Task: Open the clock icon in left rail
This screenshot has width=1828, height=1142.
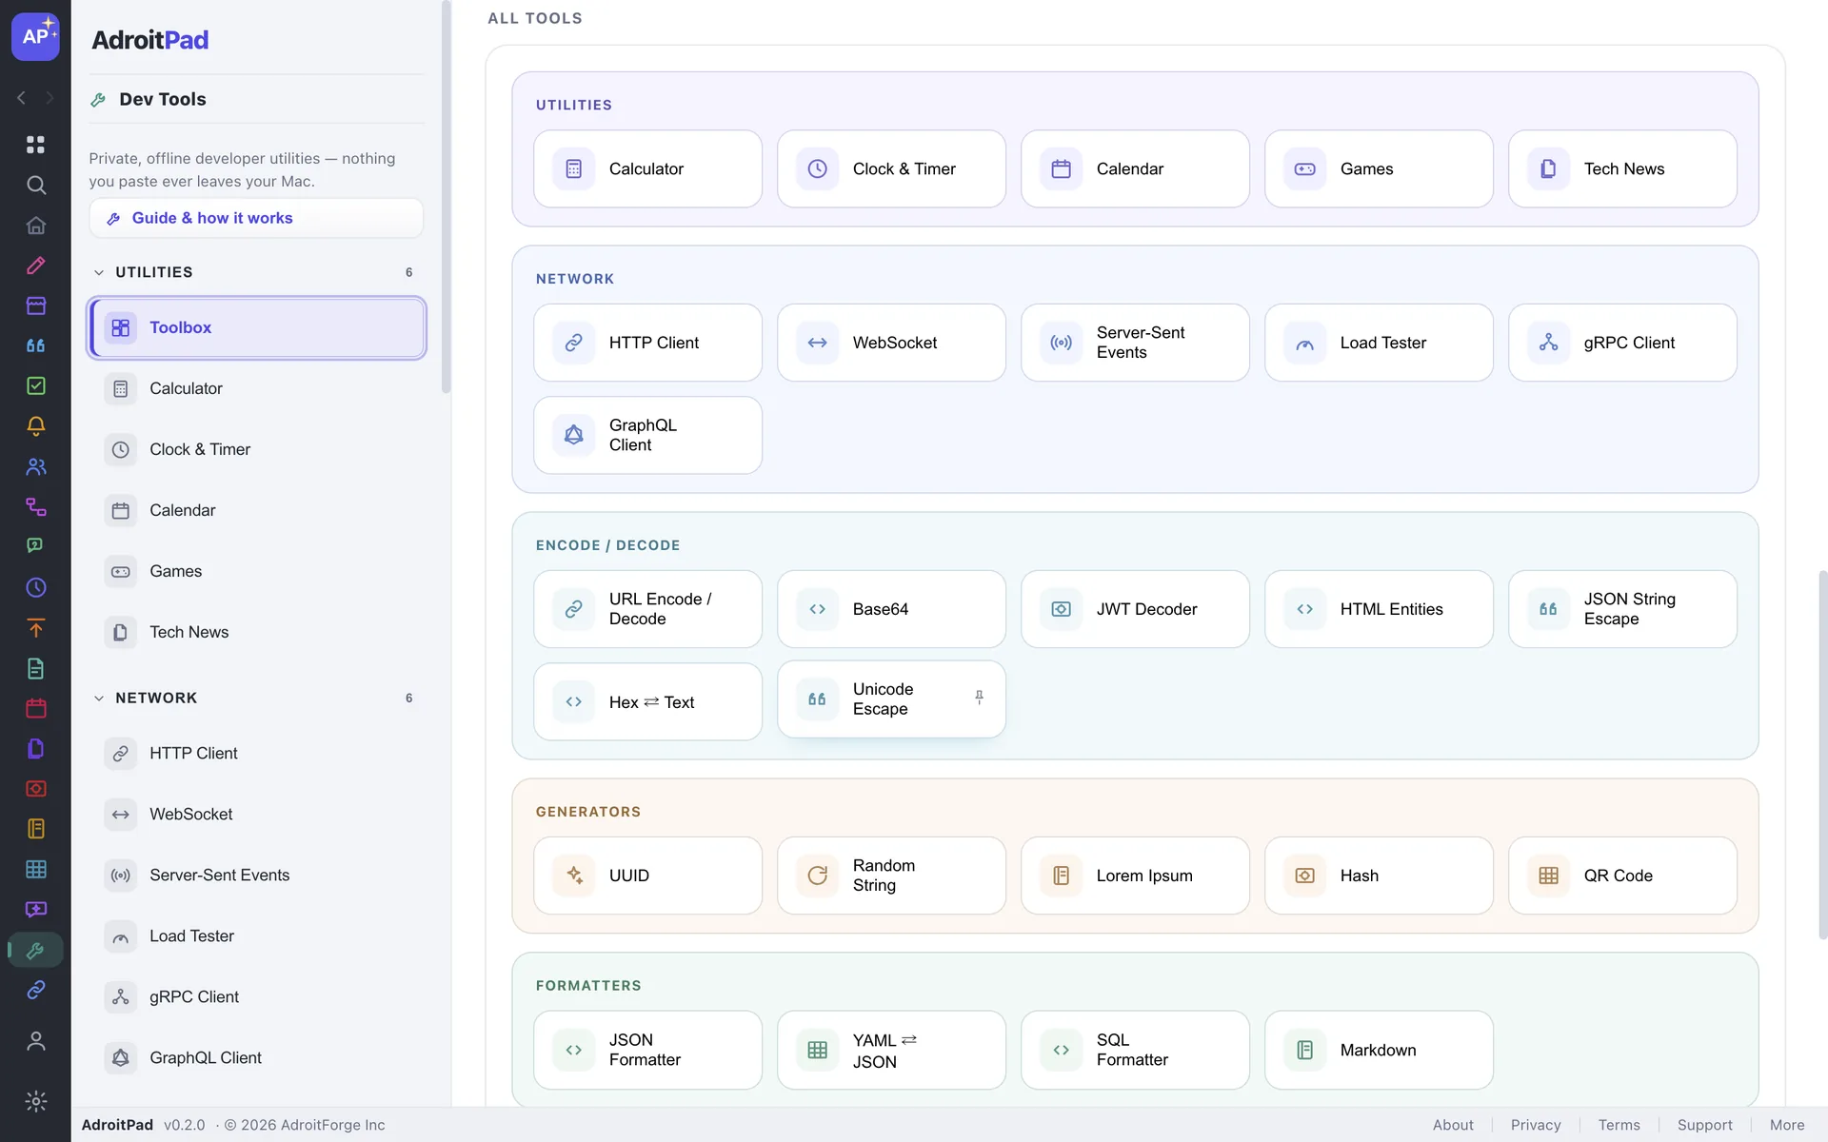Action: click(x=36, y=587)
